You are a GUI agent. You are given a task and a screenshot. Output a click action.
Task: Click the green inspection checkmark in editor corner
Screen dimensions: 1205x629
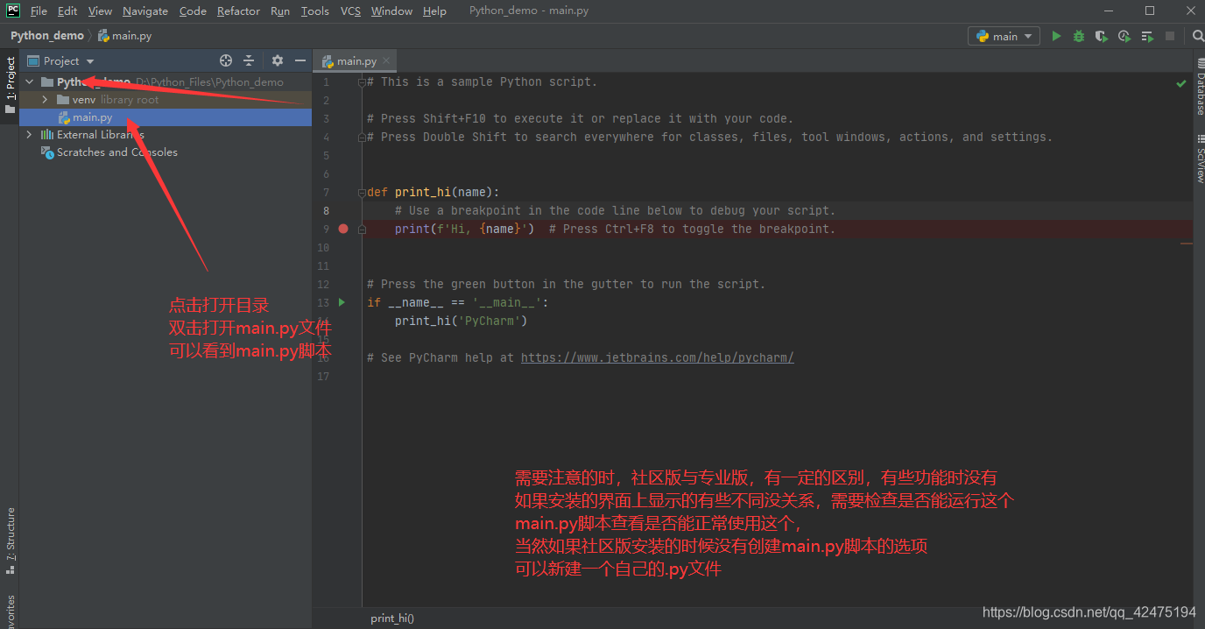(1181, 83)
